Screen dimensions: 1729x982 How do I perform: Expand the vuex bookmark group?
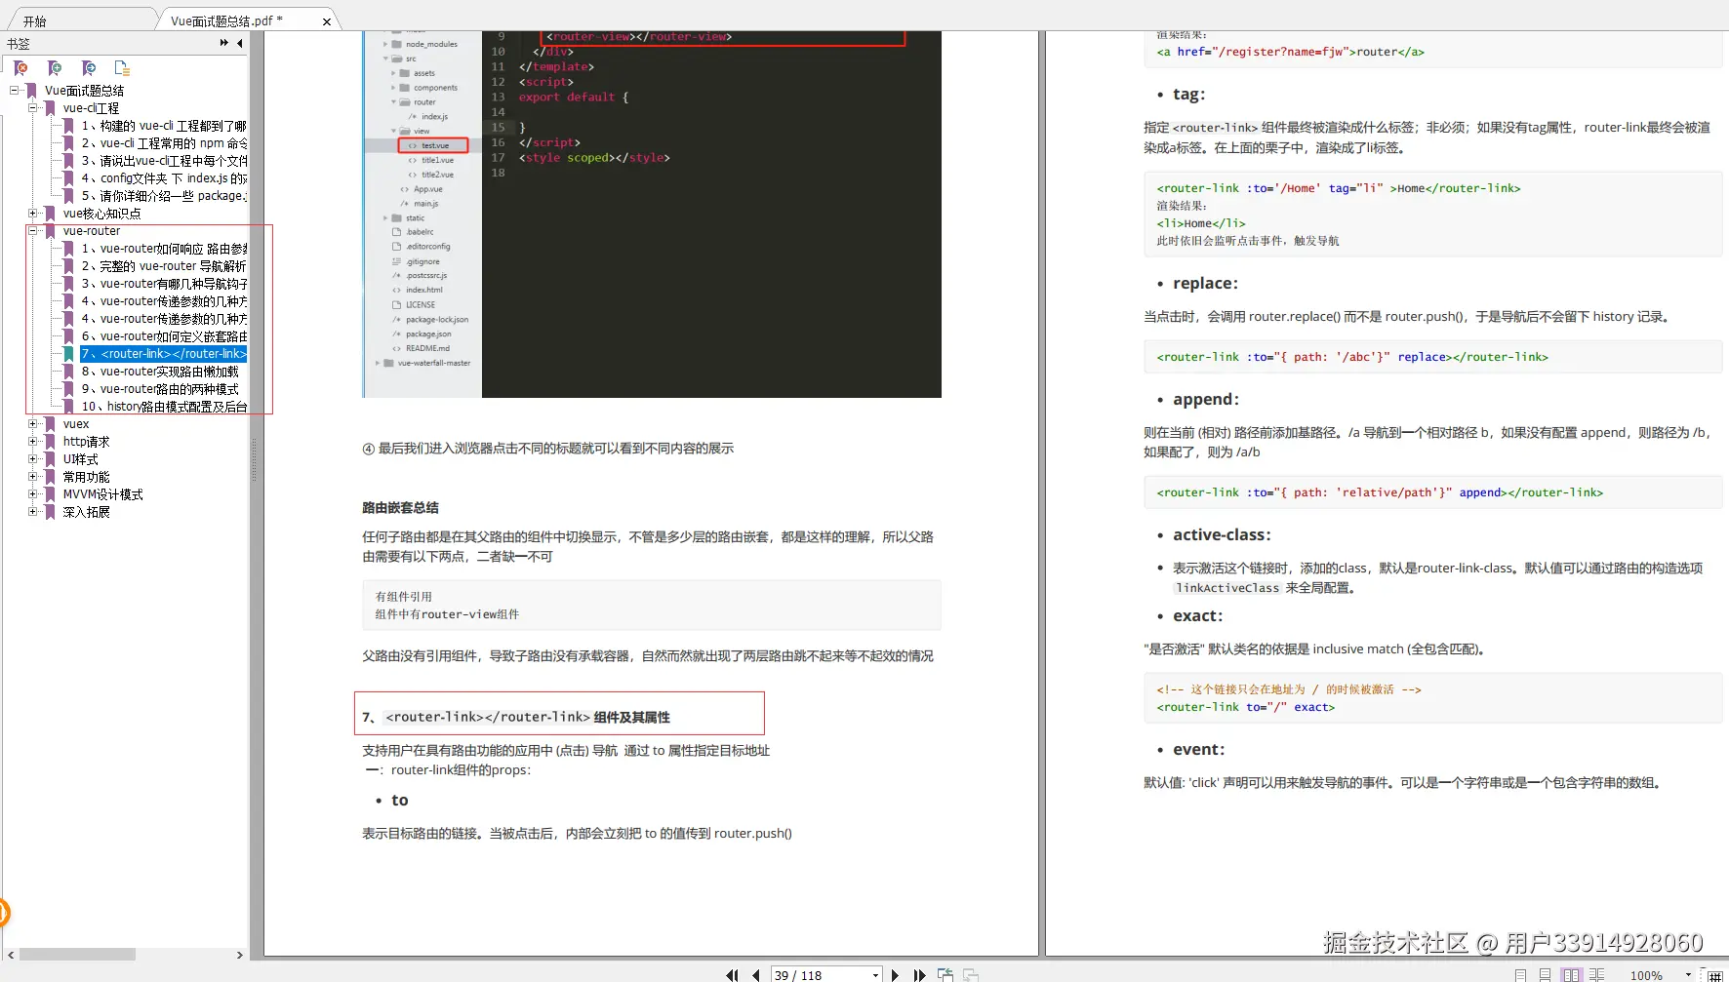[x=32, y=424]
